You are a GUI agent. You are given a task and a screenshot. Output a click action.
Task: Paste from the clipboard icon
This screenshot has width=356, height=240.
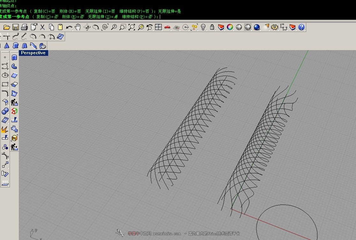point(60,27)
